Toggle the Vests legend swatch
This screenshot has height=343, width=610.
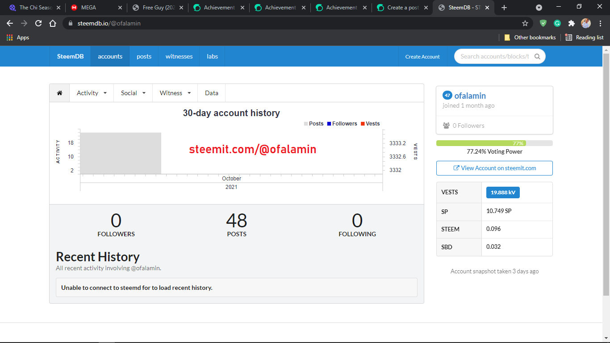point(363,124)
